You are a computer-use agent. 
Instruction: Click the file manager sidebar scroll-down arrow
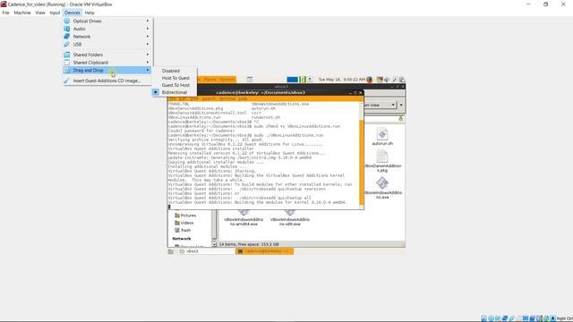(215, 244)
